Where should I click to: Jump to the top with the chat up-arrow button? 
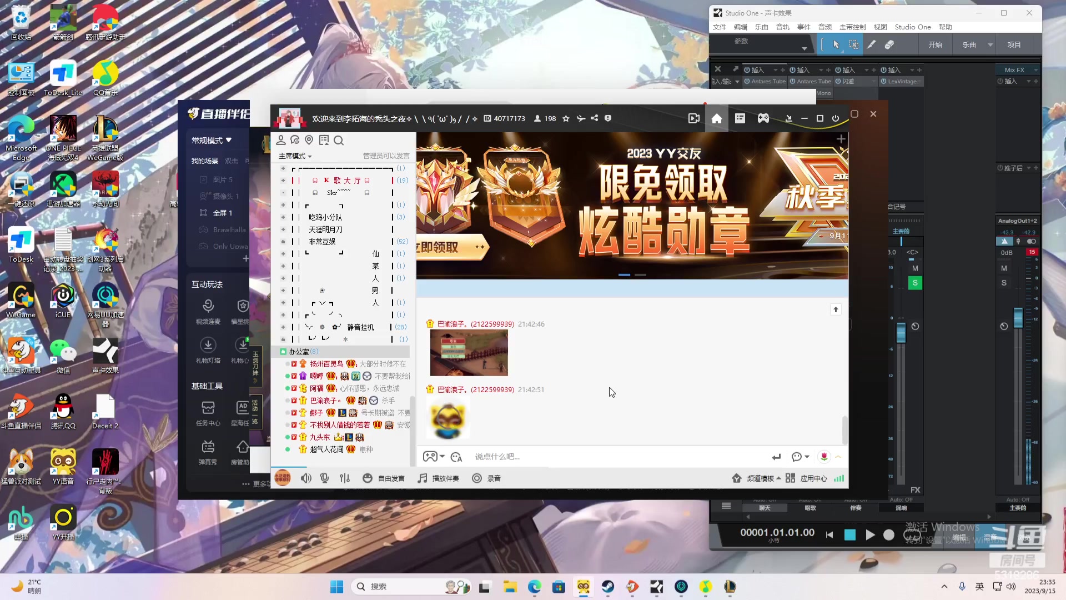tap(836, 309)
